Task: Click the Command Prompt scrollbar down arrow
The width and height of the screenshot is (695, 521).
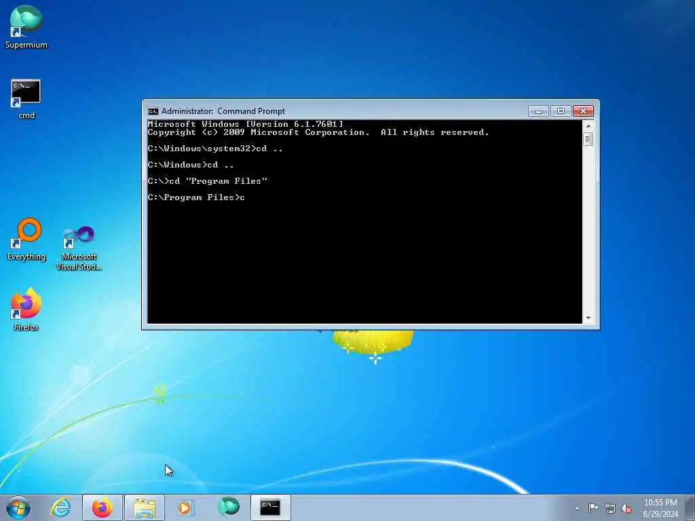Action: pyautogui.click(x=588, y=317)
